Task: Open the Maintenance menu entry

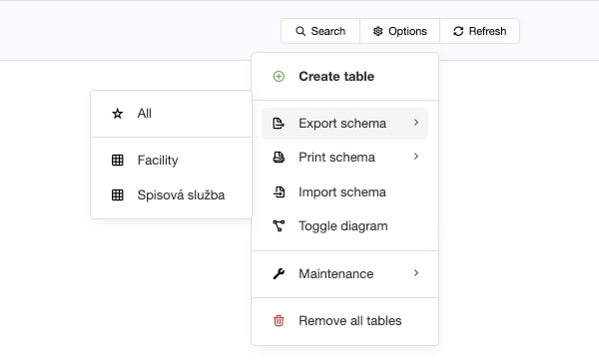Action: [345, 273]
